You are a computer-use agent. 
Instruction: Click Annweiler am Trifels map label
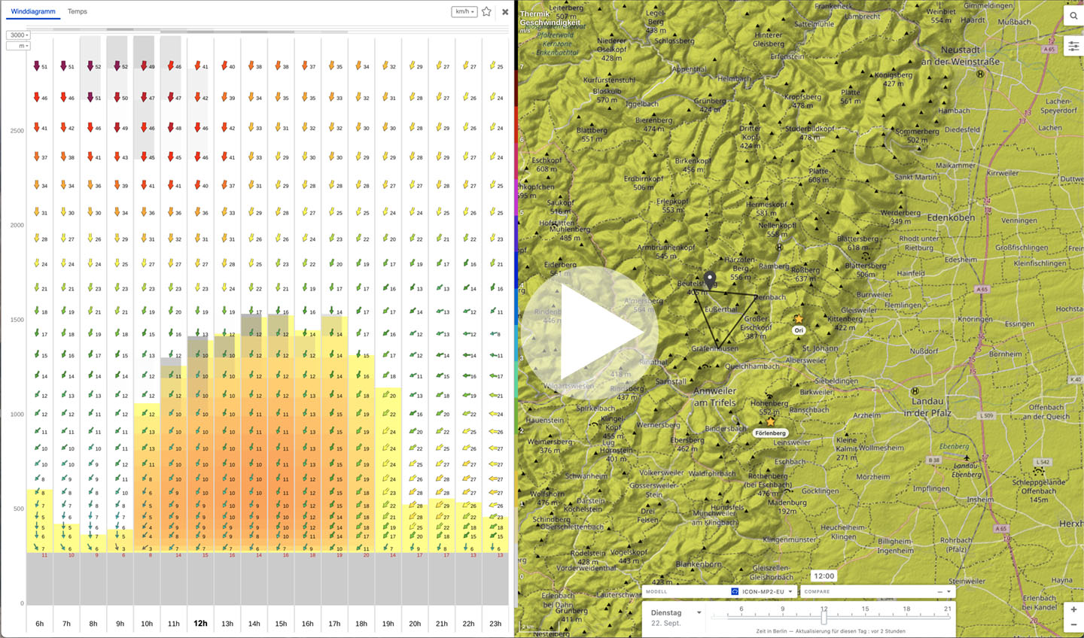point(714,396)
